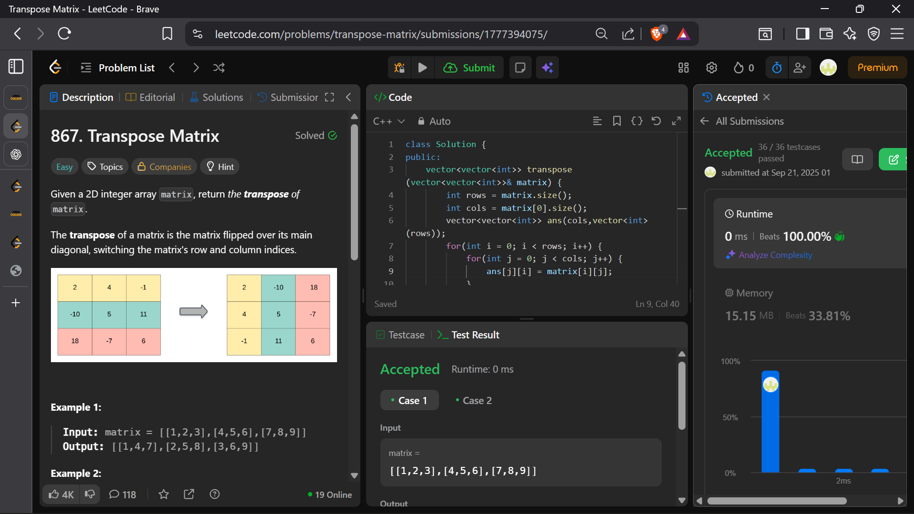Reset code to default with undo icon
The height and width of the screenshot is (514, 914).
pyautogui.click(x=656, y=121)
